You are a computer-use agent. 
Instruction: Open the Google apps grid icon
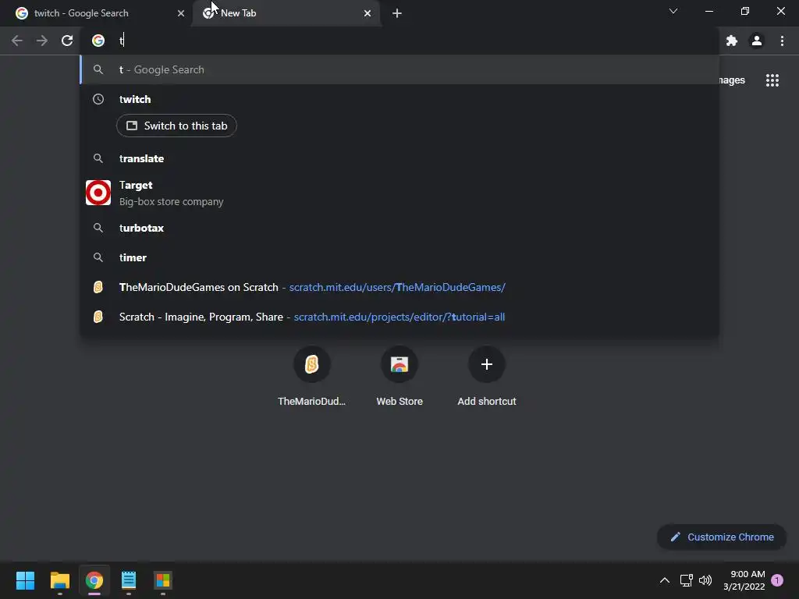pos(772,80)
